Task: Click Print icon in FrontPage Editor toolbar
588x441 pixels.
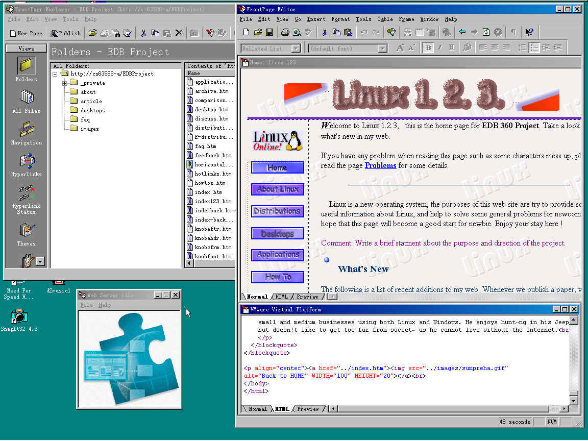Action: (285, 32)
